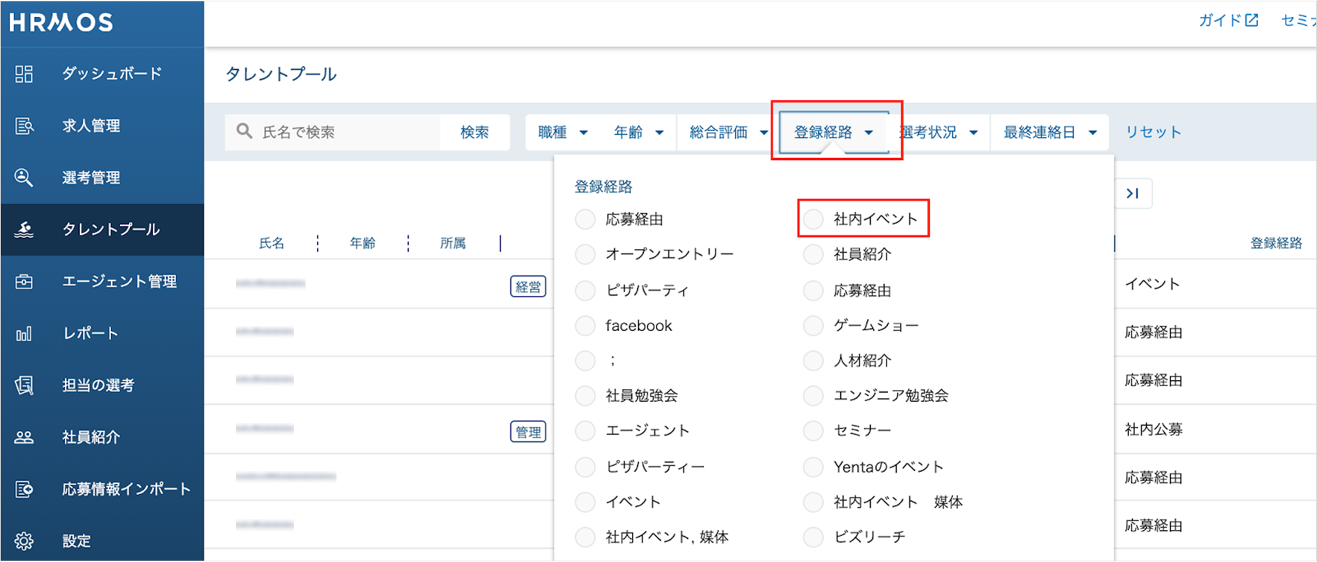Select the facebook radio option
The image size is (1317, 562).
pos(585,325)
